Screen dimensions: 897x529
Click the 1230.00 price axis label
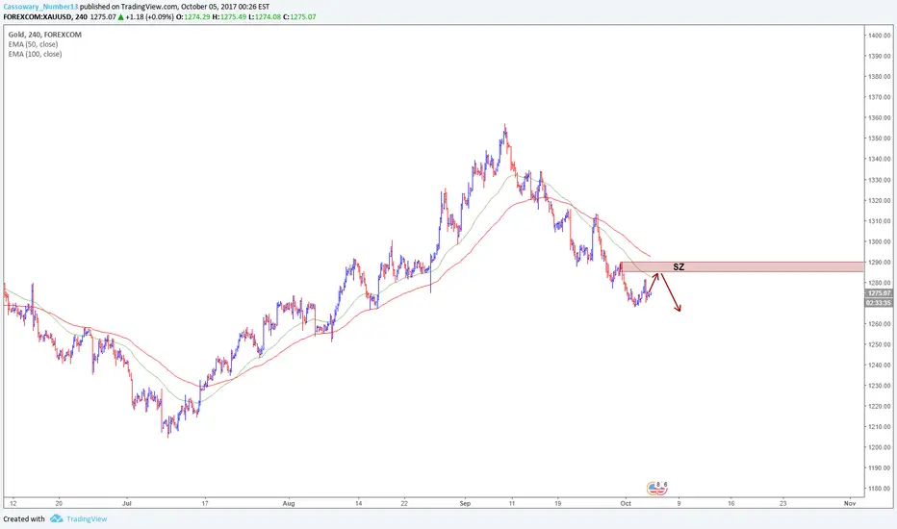click(x=880, y=386)
